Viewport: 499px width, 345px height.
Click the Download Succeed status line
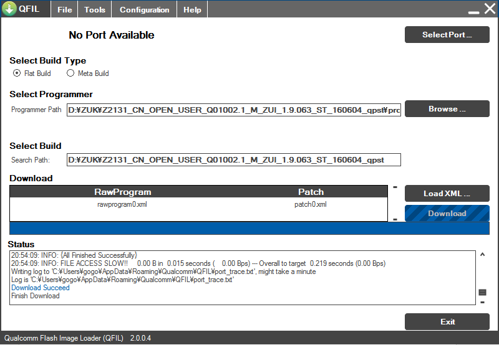click(41, 288)
